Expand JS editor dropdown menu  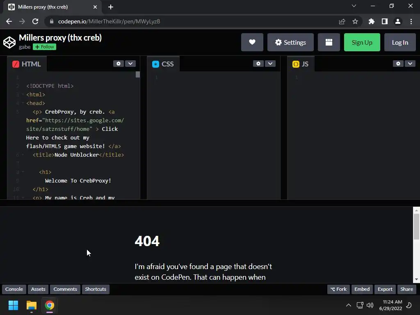click(410, 64)
